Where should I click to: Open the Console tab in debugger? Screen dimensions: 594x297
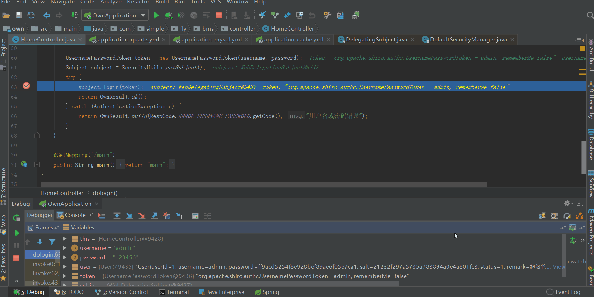coord(75,215)
